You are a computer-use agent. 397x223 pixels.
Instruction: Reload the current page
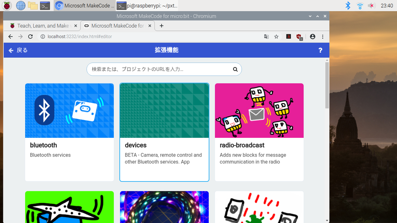pyautogui.click(x=30, y=37)
